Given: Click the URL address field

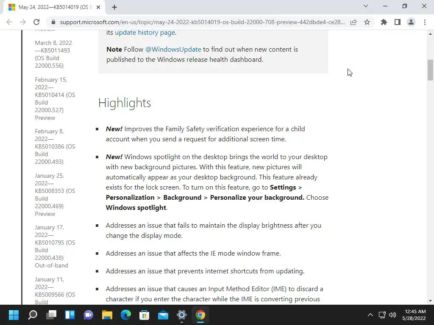Looking at the screenshot, I should click(x=202, y=22).
